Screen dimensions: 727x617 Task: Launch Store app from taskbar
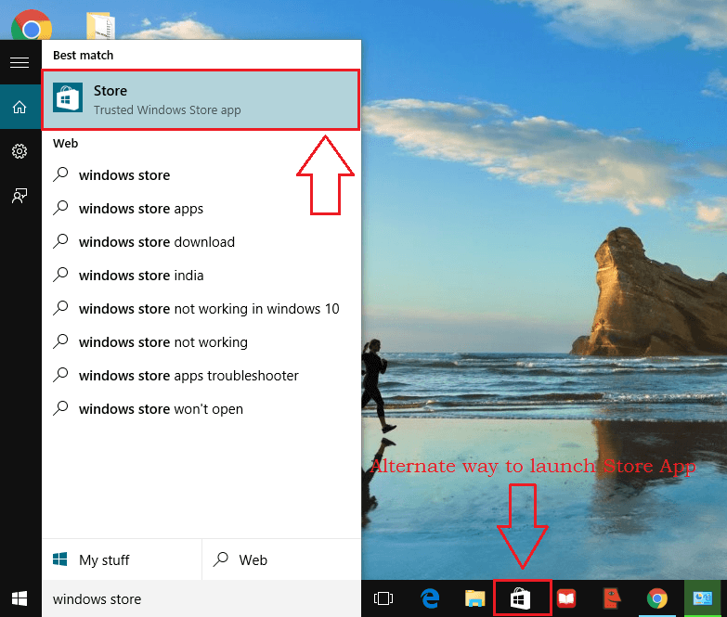521,599
